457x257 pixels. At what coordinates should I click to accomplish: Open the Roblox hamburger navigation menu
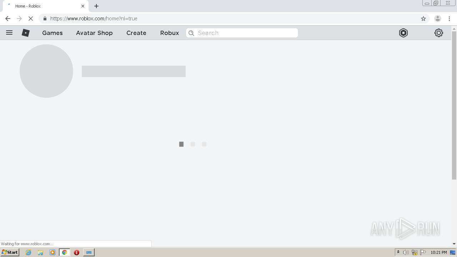9,32
